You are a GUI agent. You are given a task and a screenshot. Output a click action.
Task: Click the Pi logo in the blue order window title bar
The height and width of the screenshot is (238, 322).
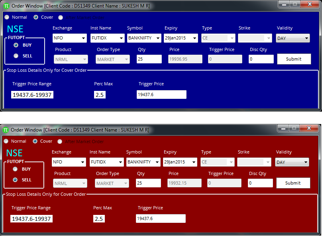(6, 6)
